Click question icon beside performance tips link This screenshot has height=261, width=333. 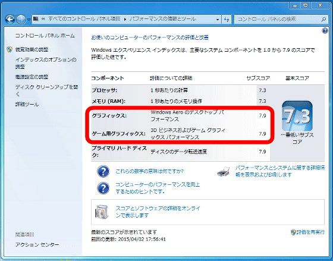103,188
